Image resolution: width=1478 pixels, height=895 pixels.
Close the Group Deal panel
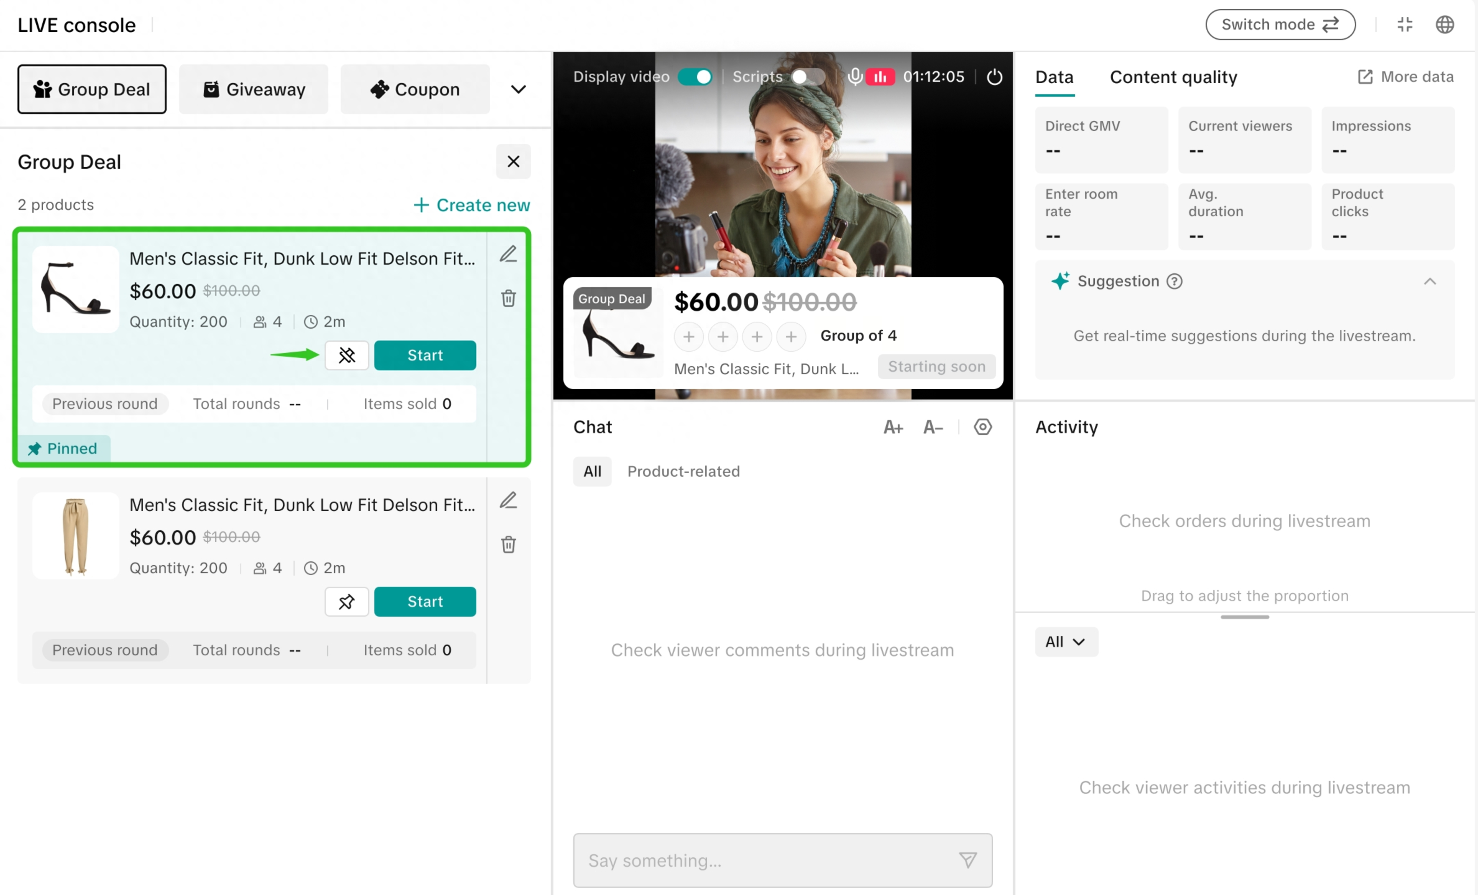513,161
